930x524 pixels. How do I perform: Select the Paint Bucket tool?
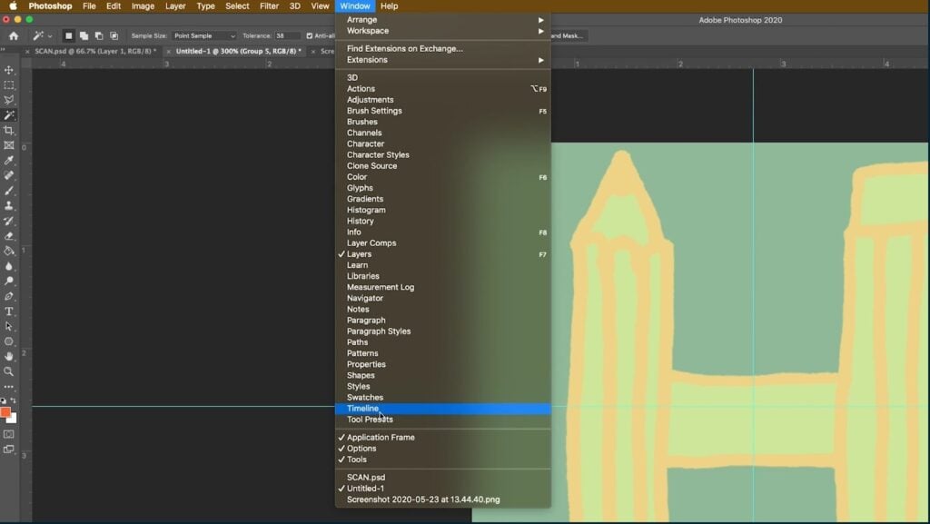9,252
